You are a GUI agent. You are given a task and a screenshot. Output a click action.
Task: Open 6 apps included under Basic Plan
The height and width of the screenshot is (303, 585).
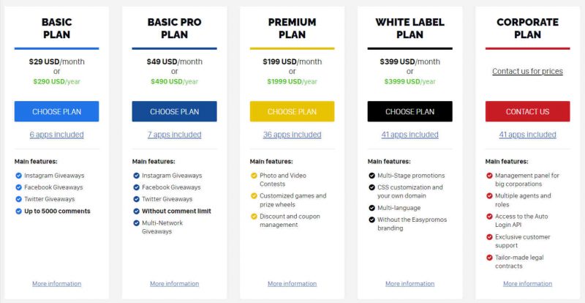pos(57,135)
